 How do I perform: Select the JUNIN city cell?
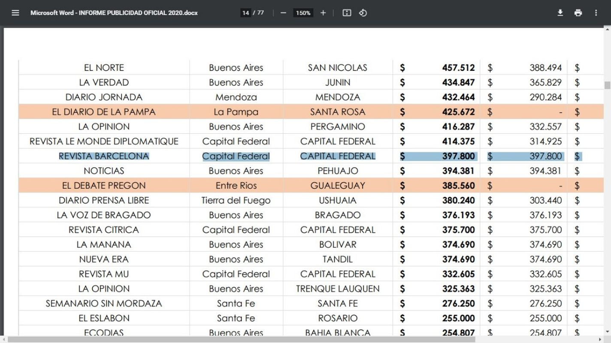(338, 82)
